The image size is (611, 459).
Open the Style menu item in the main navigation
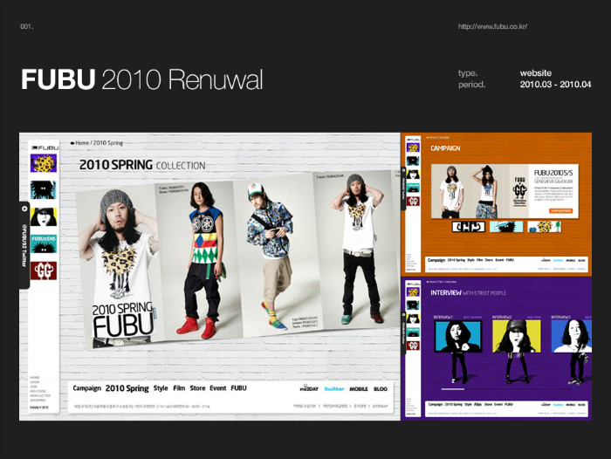161,388
